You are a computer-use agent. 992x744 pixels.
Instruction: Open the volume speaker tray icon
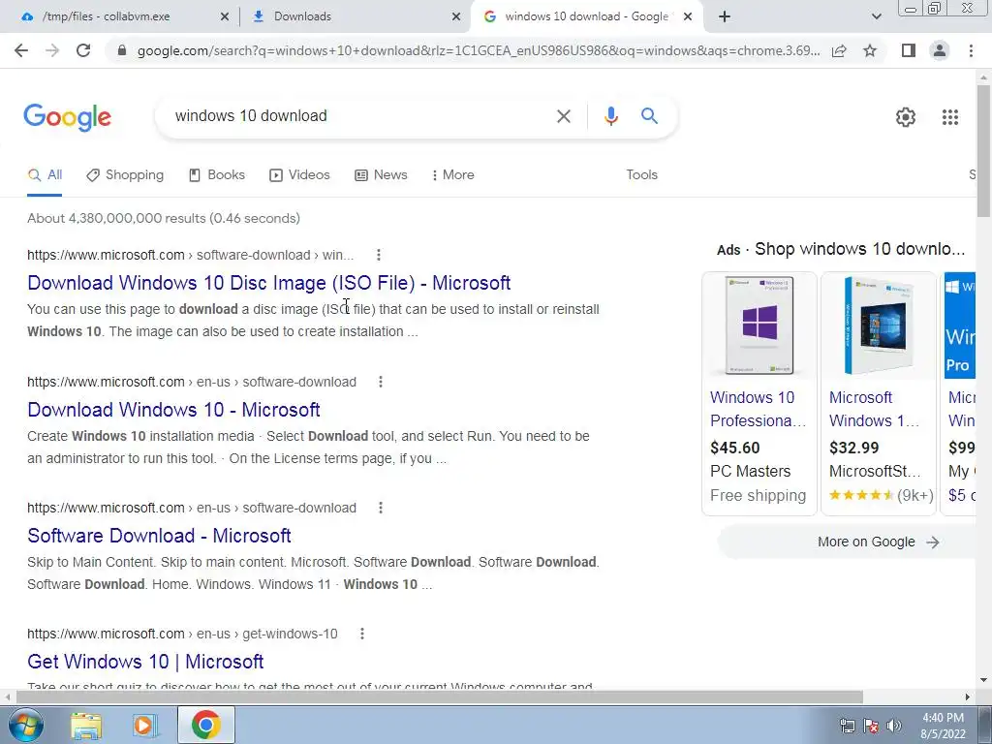point(893,726)
